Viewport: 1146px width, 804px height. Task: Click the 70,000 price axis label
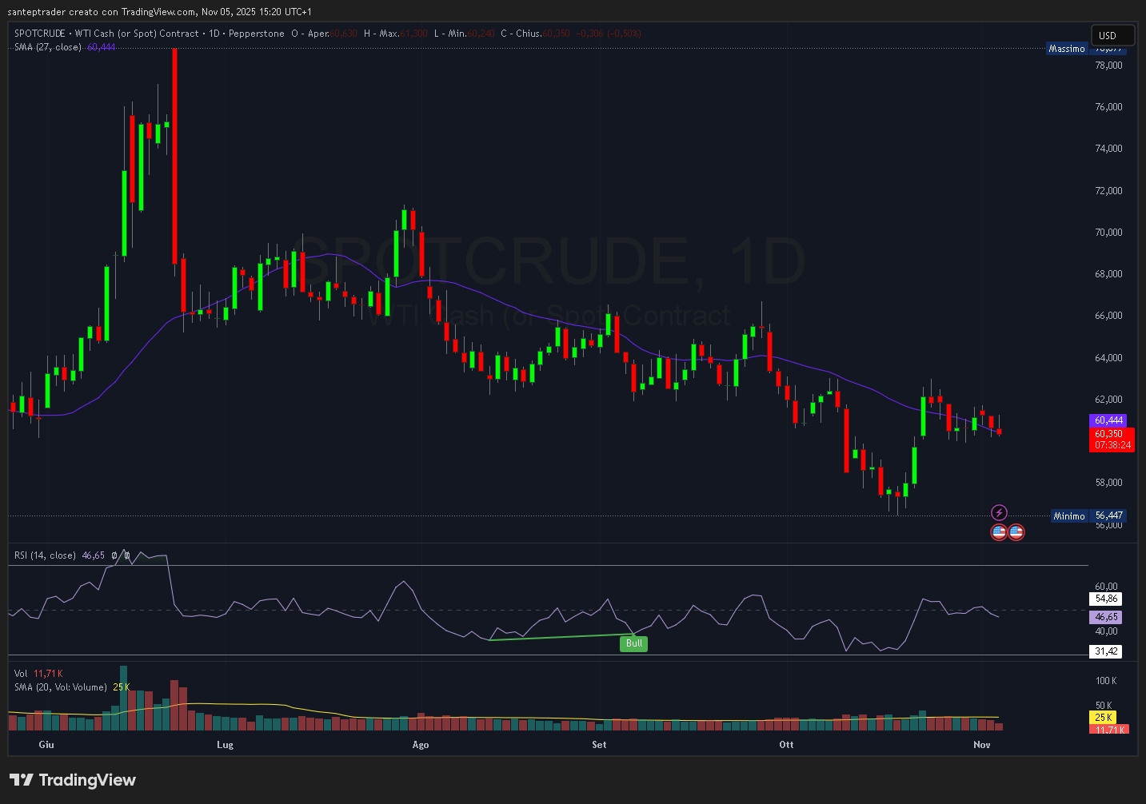(1108, 233)
